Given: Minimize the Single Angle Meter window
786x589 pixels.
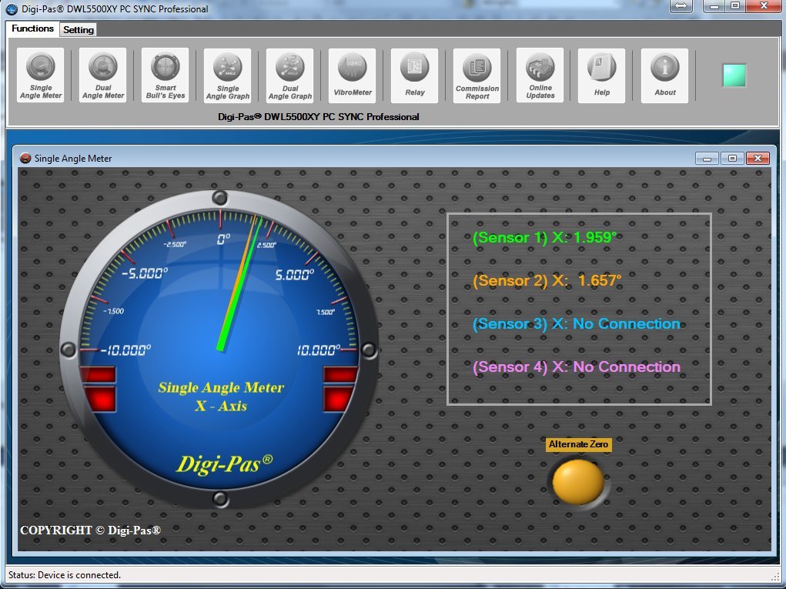Looking at the screenshot, I should click(x=707, y=159).
